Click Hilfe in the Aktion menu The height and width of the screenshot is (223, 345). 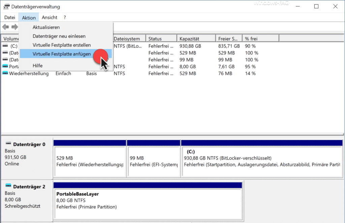pyautogui.click(x=66, y=66)
